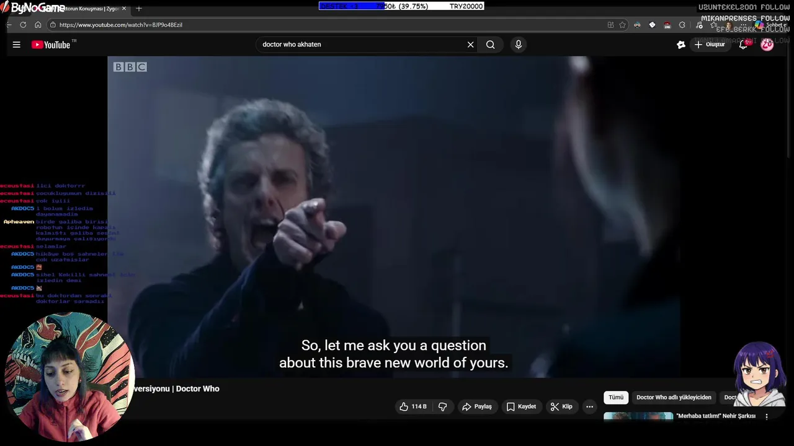
Task: Go to YouTube home via the logo
Action: click(x=51, y=45)
